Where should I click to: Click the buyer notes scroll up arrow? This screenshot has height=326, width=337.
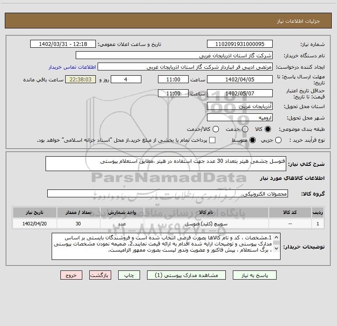[277, 237]
